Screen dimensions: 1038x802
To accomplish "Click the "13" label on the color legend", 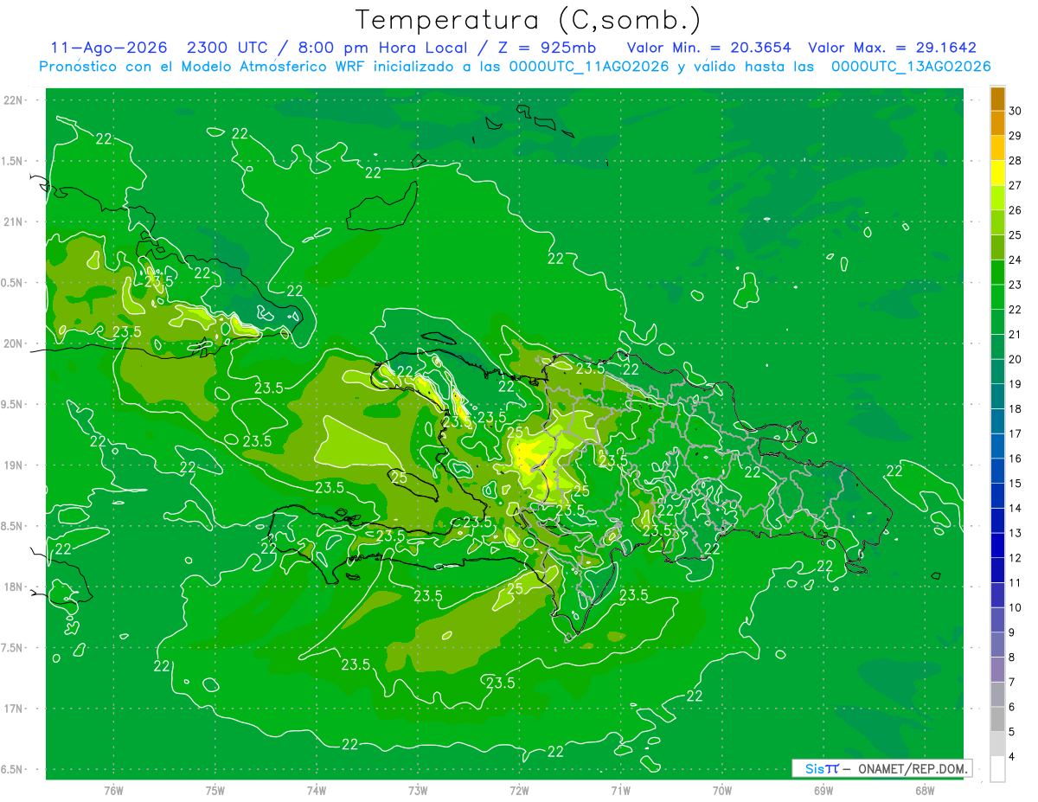I will coord(1016,534).
